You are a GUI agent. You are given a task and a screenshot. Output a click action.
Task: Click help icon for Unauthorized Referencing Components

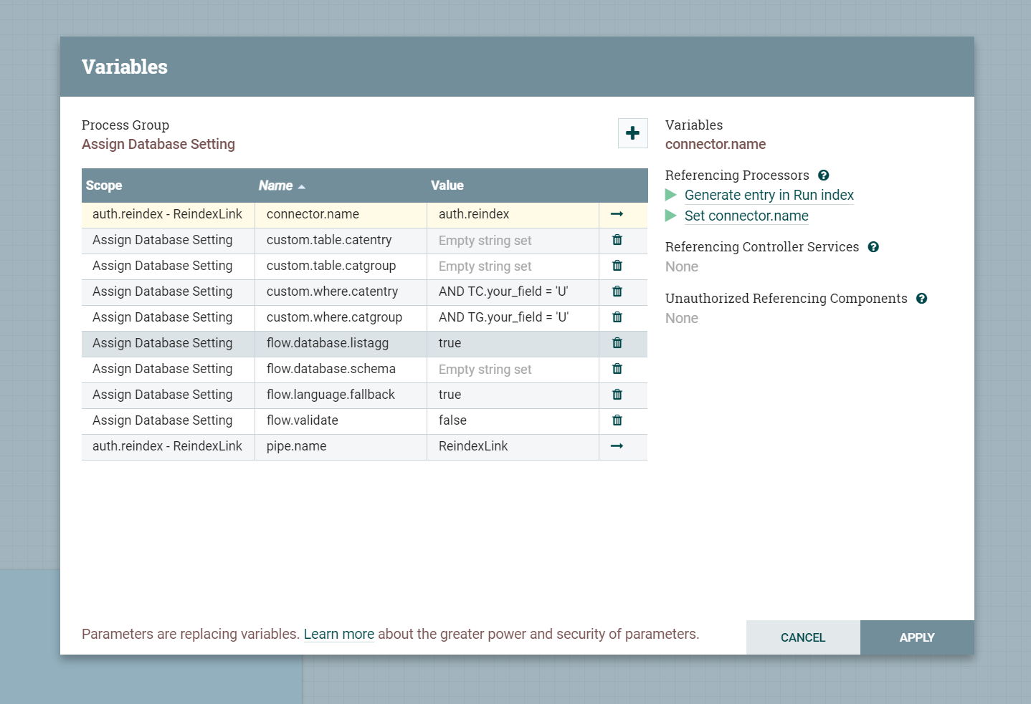click(921, 299)
